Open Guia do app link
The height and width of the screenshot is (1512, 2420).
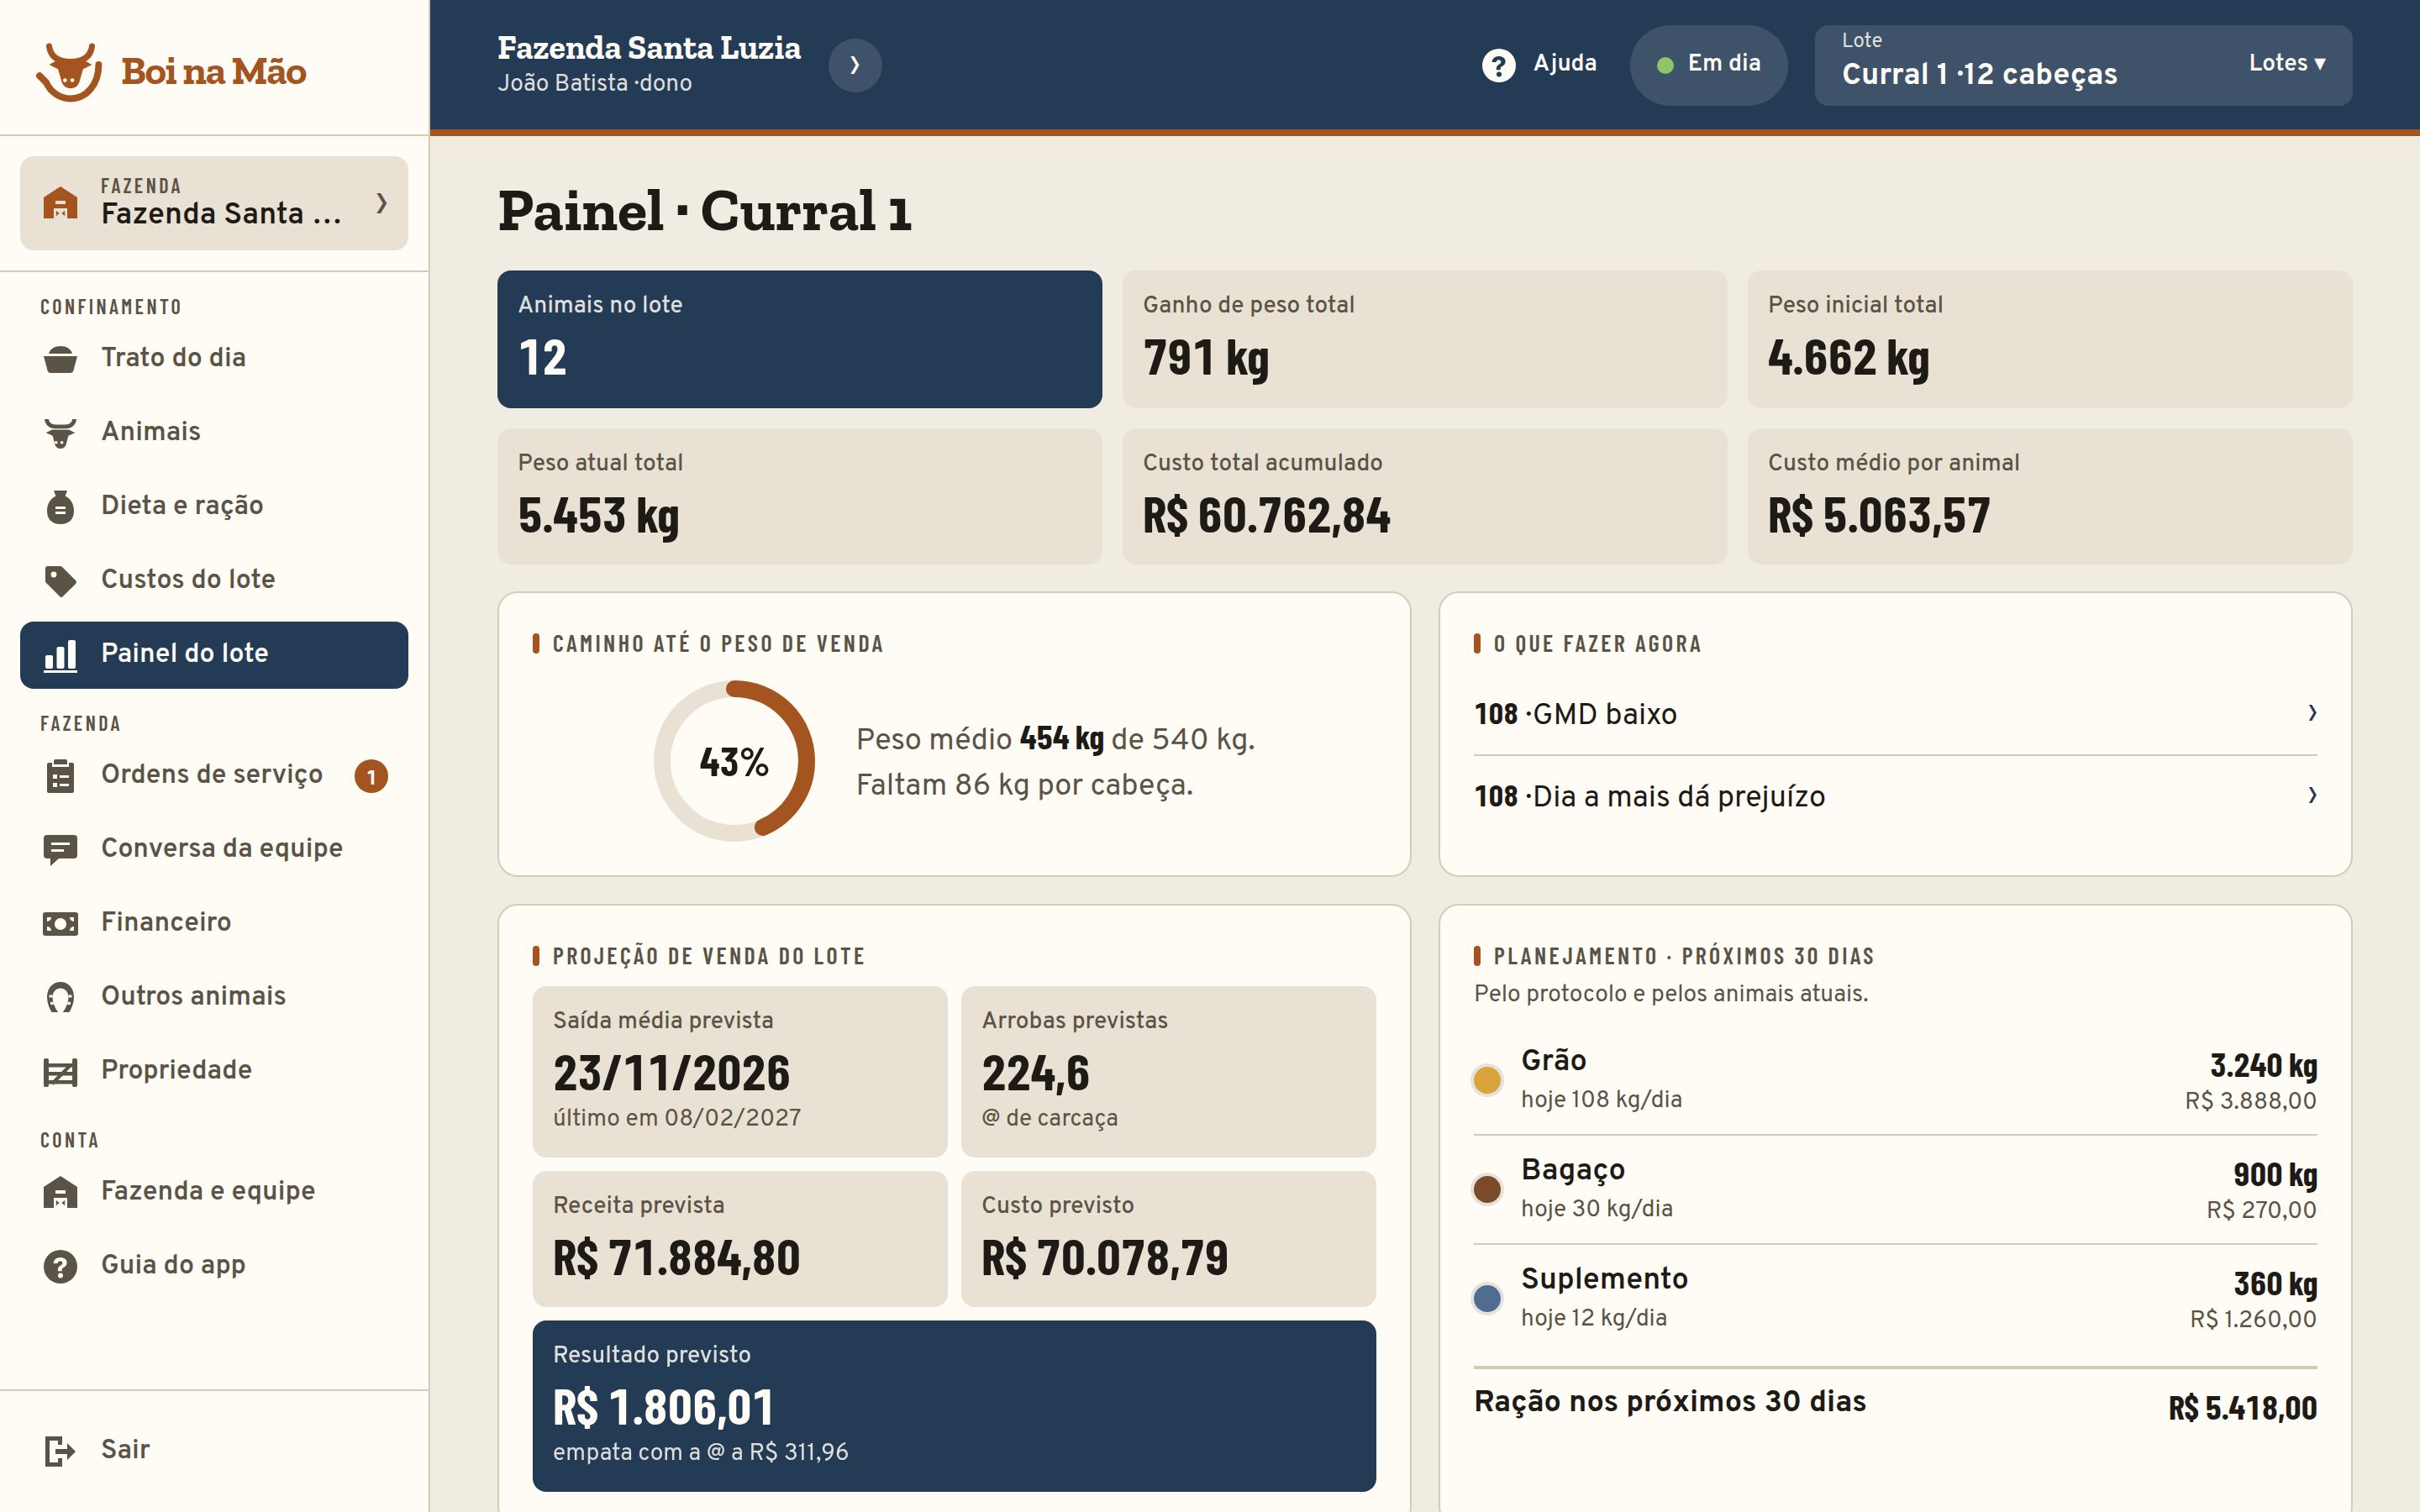pyautogui.click(x=214, y=1265)
